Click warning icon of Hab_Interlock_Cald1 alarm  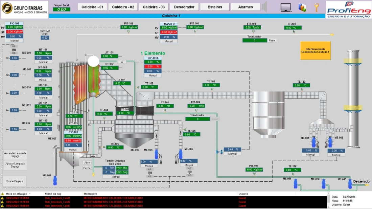pos(2,198)
